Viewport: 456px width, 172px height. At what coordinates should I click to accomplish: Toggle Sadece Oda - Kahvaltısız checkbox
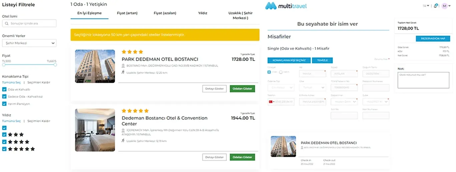point(4,97)
